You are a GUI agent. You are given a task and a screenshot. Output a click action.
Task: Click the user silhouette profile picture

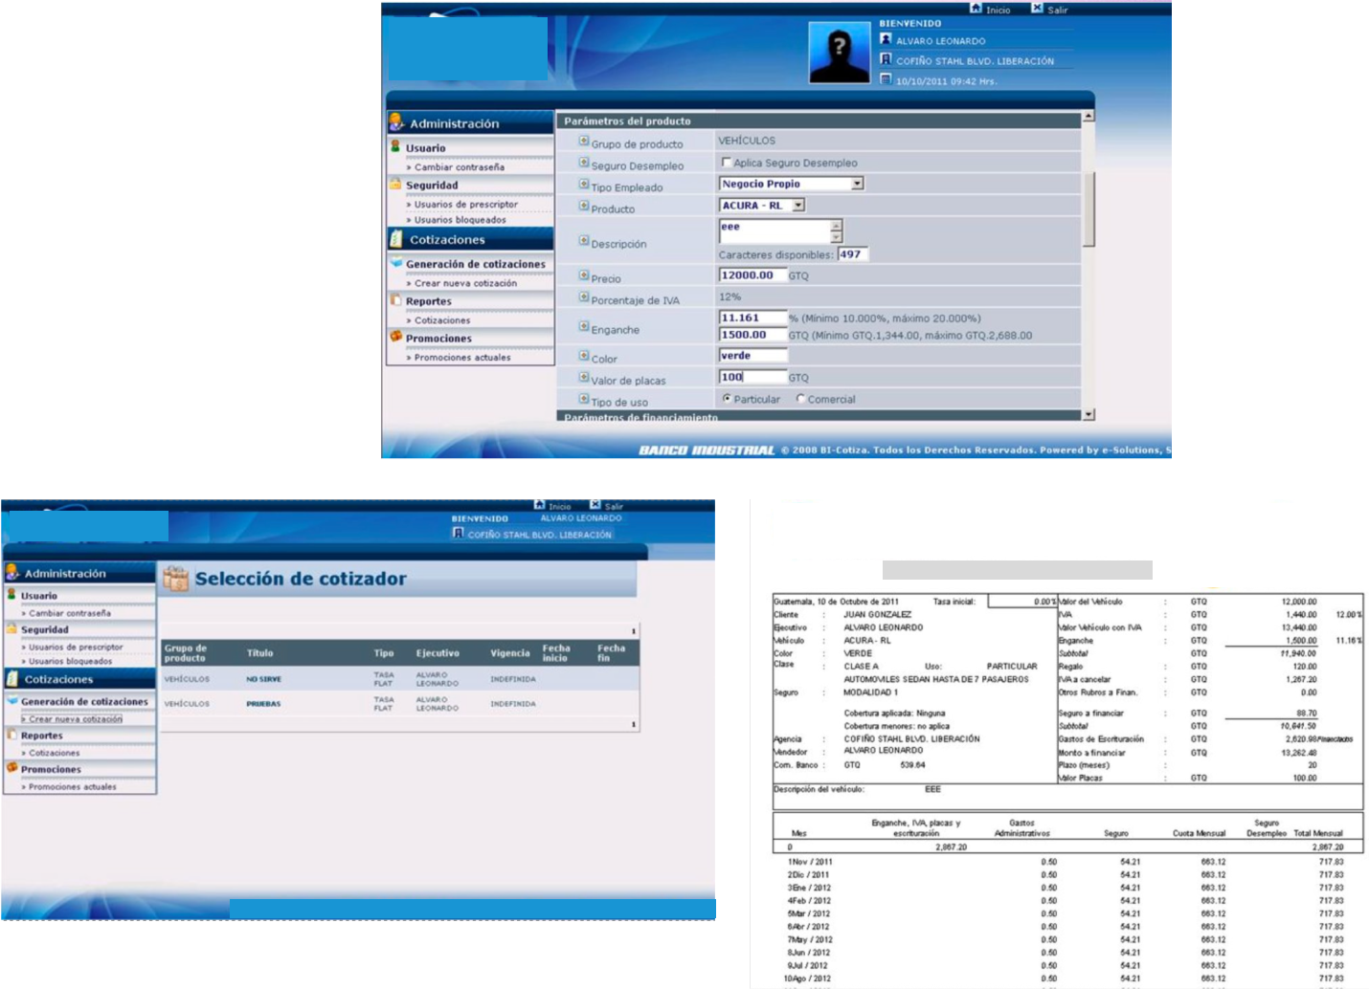pyautogui.click(x=839, y=53)
